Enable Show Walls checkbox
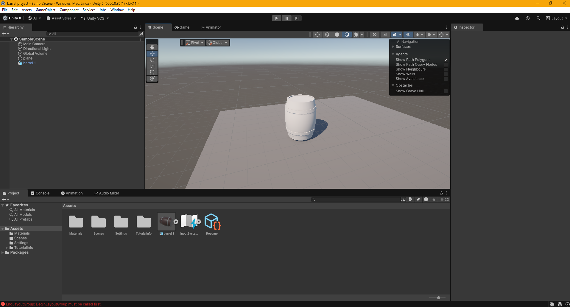This screenshot has height=307, width=570. (446, 74)
